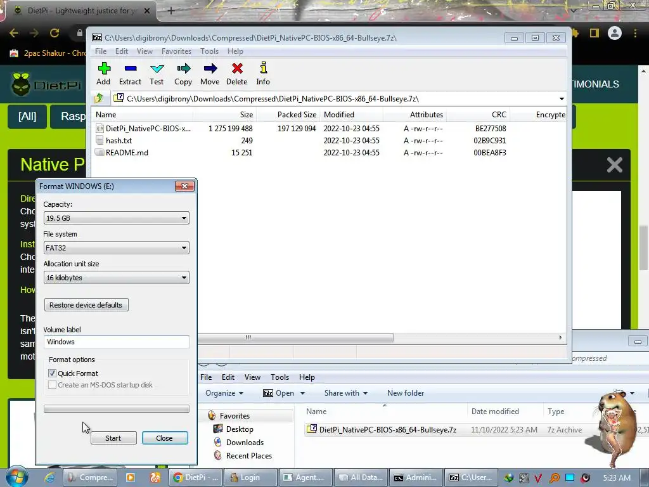649x487 pixels.
Task: Close the DietPi download overlay with X
Action: click(x=615, y=165)
